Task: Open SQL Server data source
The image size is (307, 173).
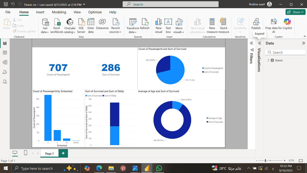Action: pyautogui.click(x=81, y=26)
